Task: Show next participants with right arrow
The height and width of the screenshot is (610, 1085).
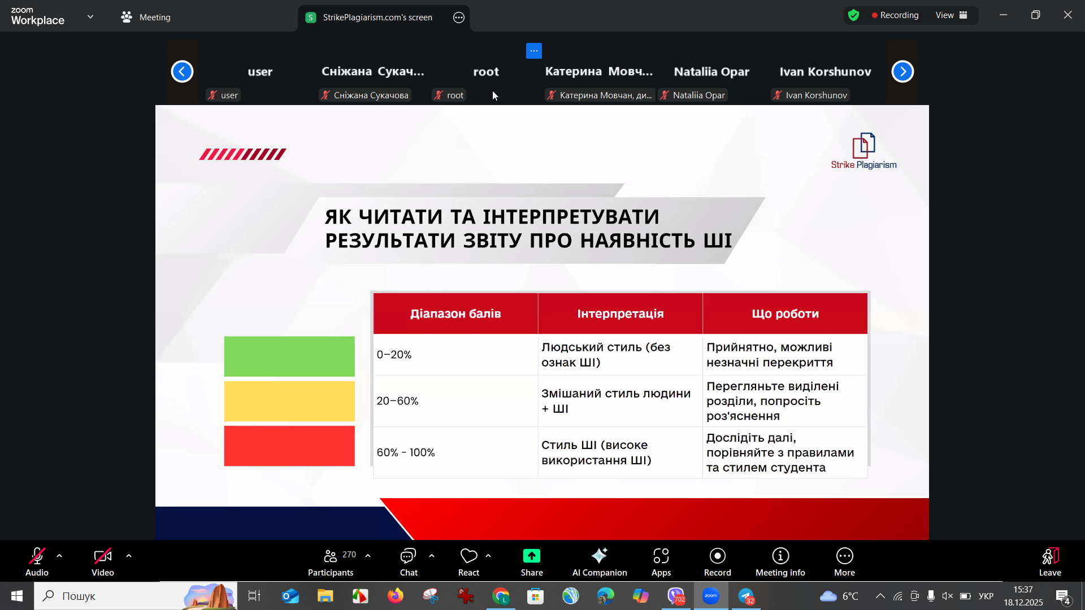Action: tap(902, 72)
